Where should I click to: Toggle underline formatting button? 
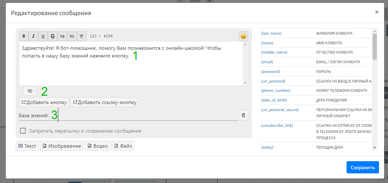coord(43,36)
